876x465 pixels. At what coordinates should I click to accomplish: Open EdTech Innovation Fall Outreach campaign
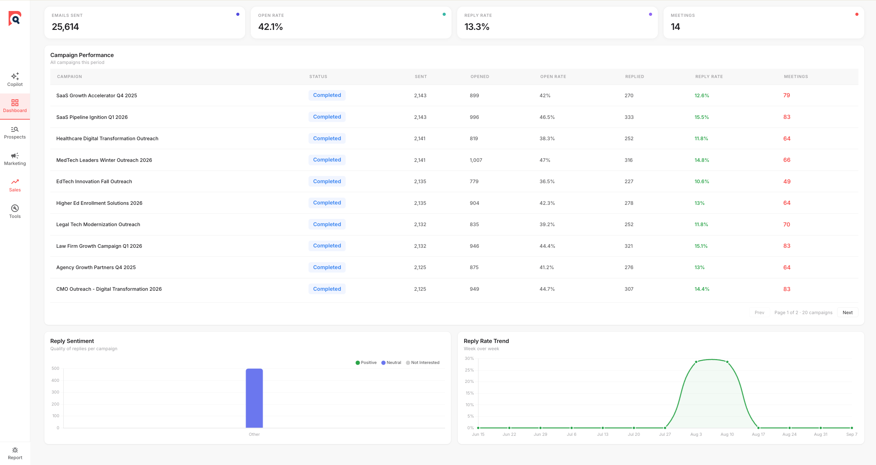[x=94, y=181]
